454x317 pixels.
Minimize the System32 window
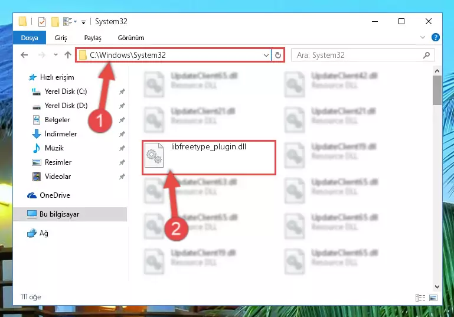[375, 22]
